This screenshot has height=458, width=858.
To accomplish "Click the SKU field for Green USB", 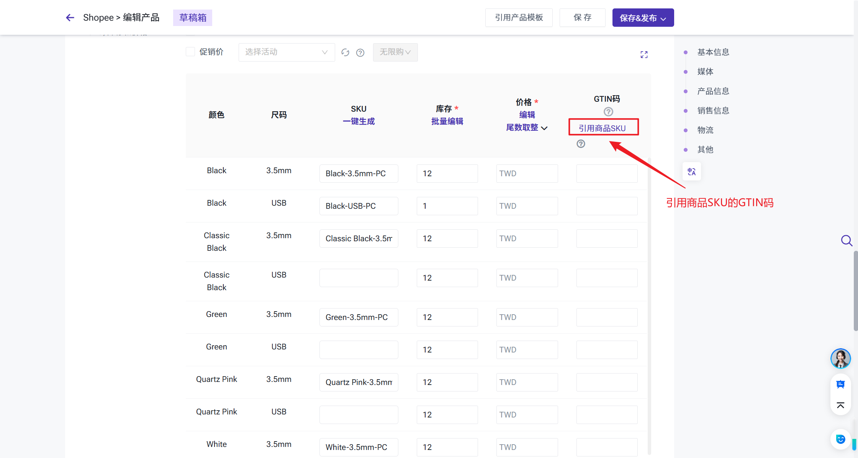I will click(359, 350).
